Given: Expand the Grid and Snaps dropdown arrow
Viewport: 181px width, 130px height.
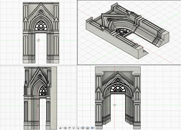Looking at the screenshot, I should point(89,128).
